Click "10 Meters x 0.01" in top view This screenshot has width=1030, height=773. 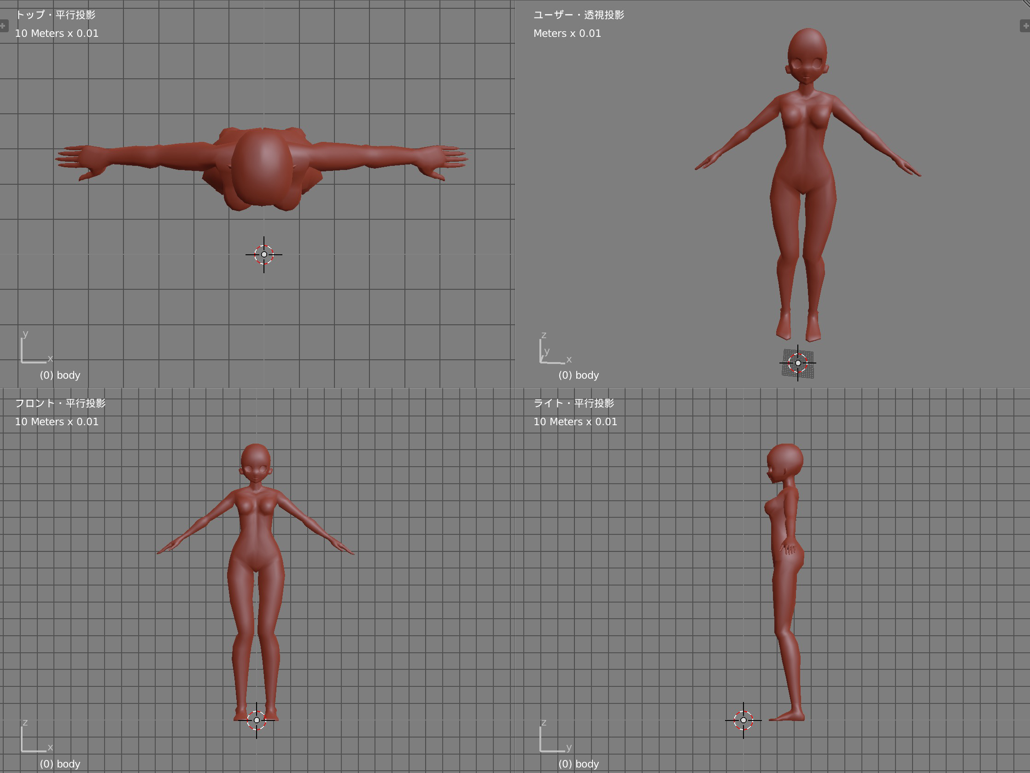pyautogui.click(x=57, y=34)
